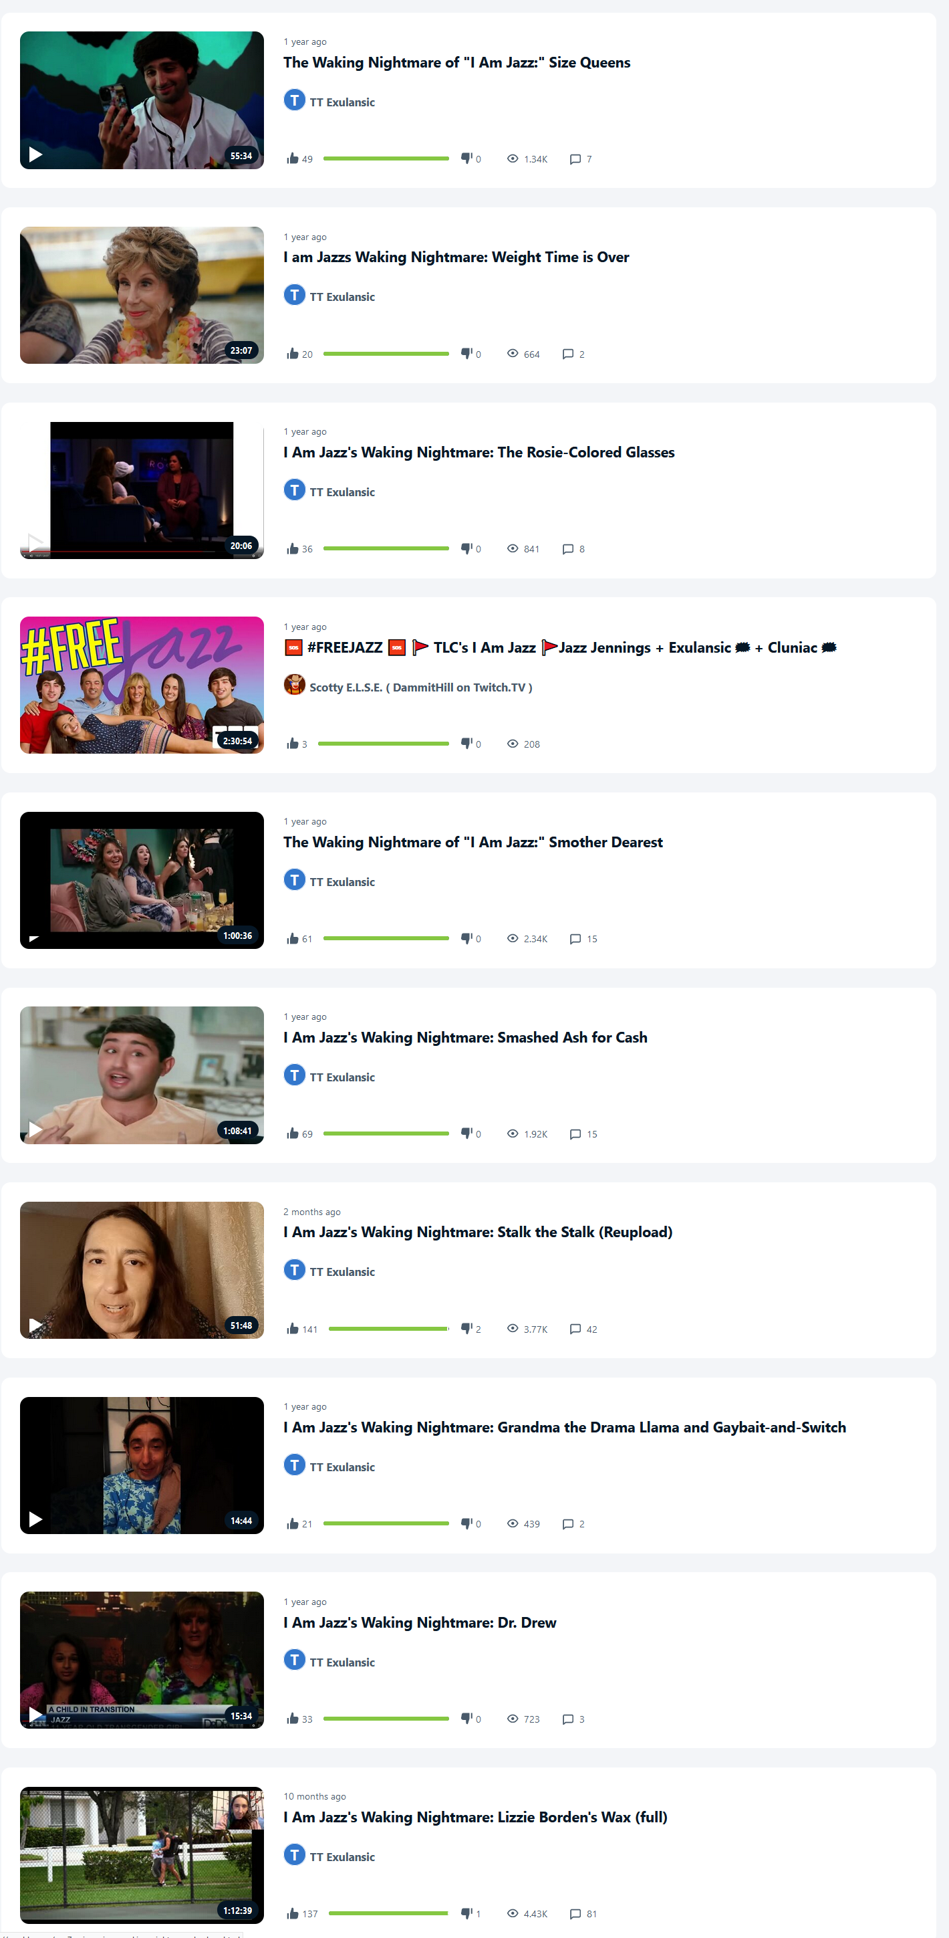The image size is (949, 1938).
Task: Click comments icon on Smashed Ash for Cash
Action: coord(575,1134)
